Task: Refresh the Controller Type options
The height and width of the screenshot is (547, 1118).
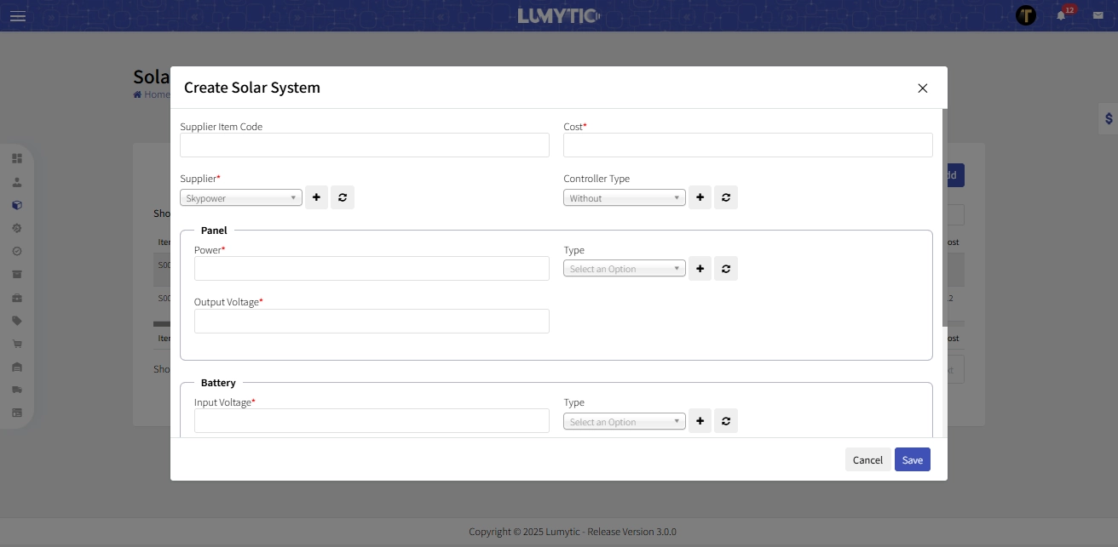Action: [x=726, y=197]
